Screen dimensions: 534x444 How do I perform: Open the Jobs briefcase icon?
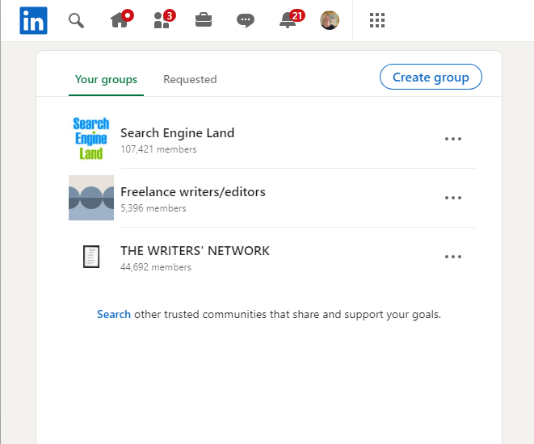[204, 20]
